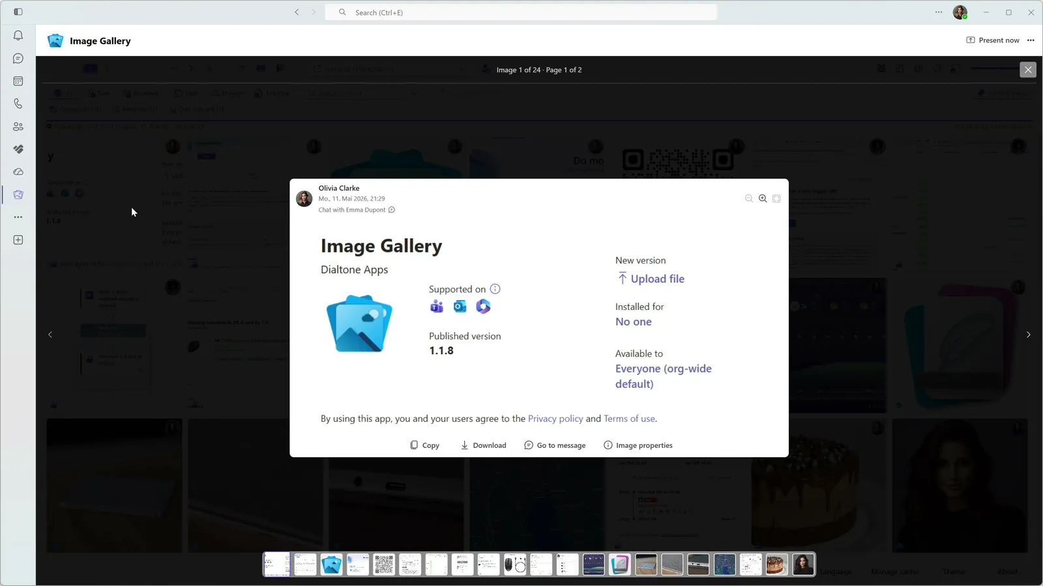The width and height of the screenshot is (1043, 586).
Task: Select the first highlighted thumbnail in filmstrip
Action: click(277, 565)
